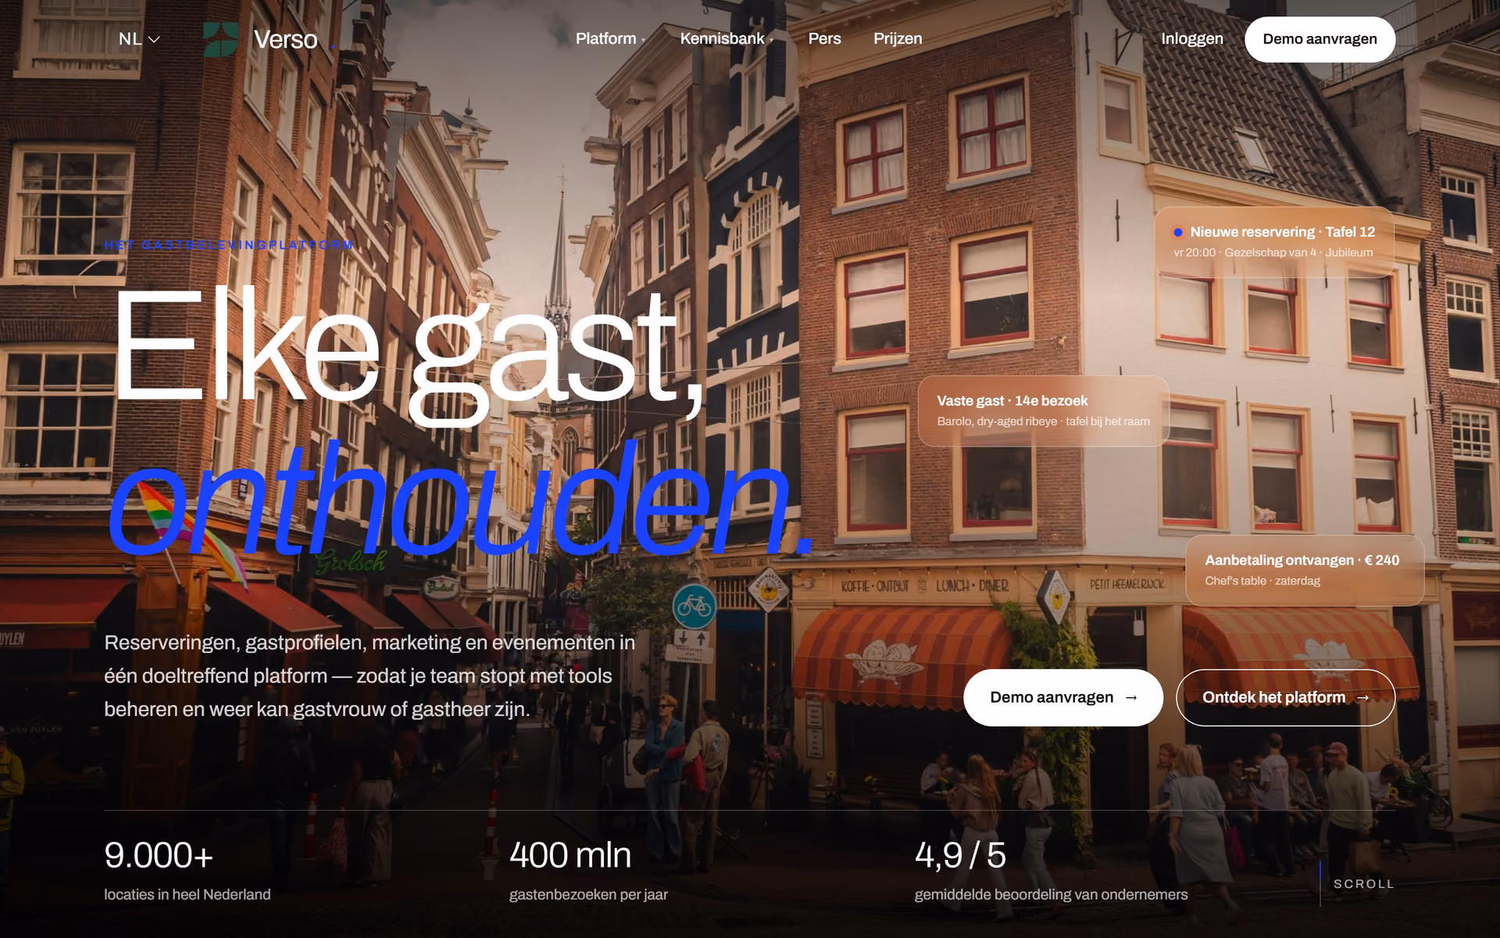Expand the Kennisbank menu
The image size is (1500, 938).
(727, 38)
